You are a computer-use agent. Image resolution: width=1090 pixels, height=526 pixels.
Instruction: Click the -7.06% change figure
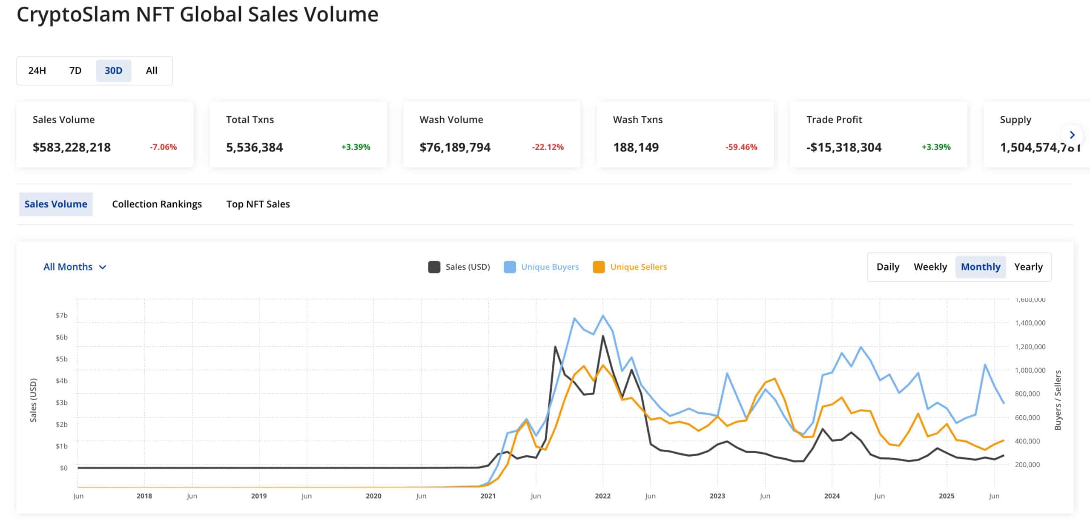(x=163, y=147)
